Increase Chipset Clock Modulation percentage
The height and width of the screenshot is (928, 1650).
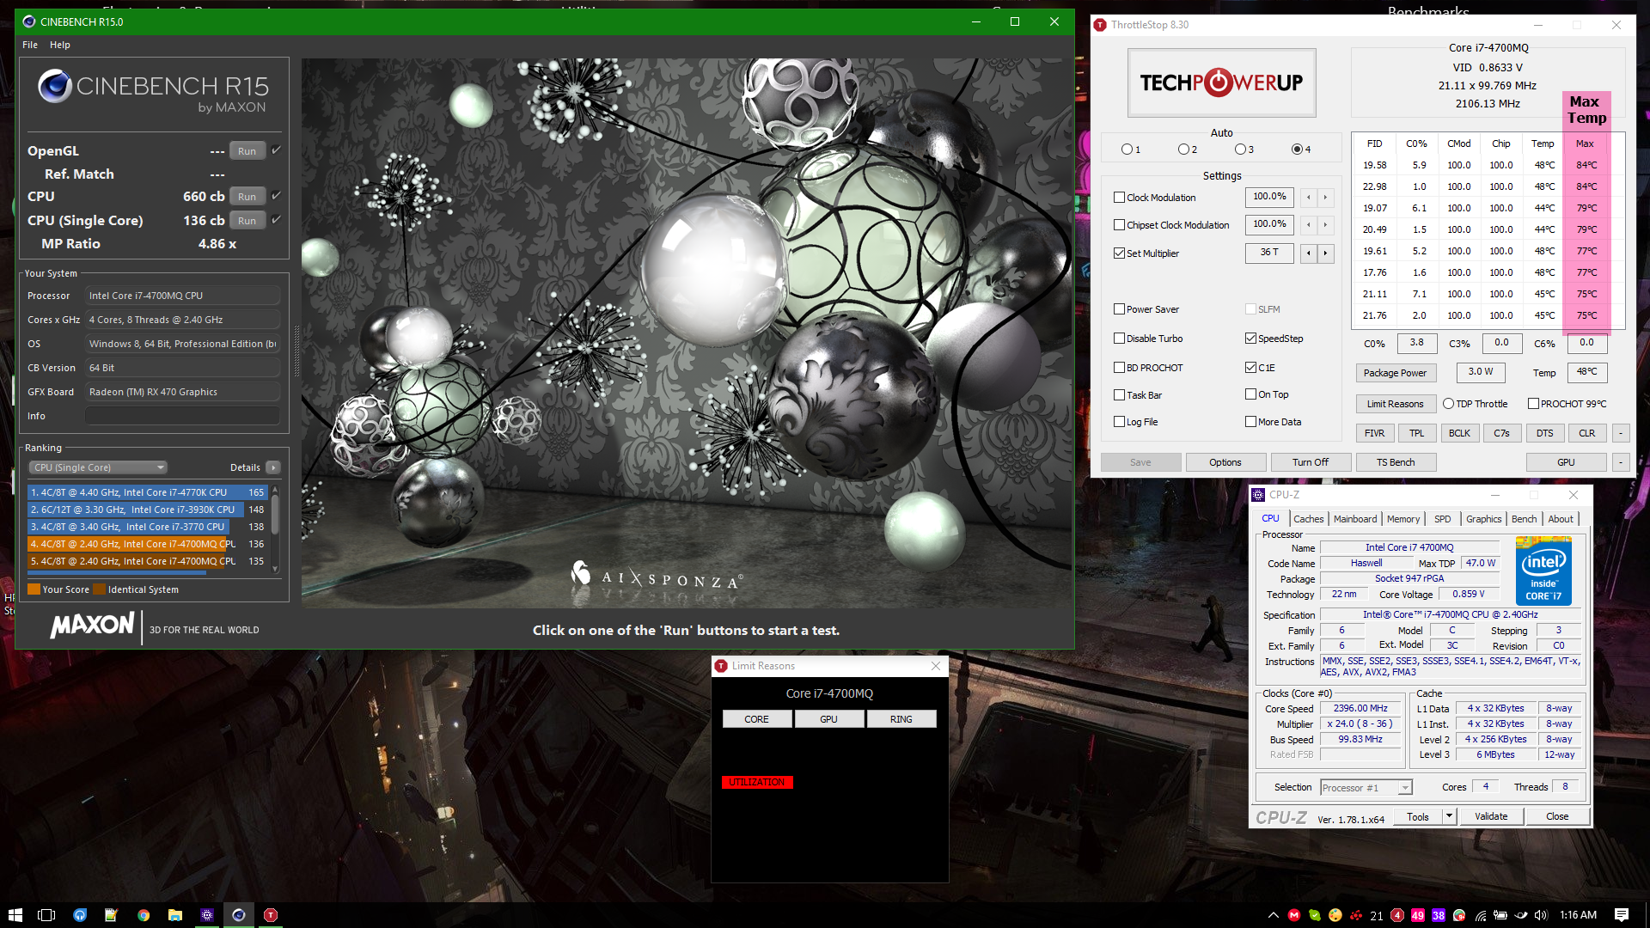click(1325, 225)
